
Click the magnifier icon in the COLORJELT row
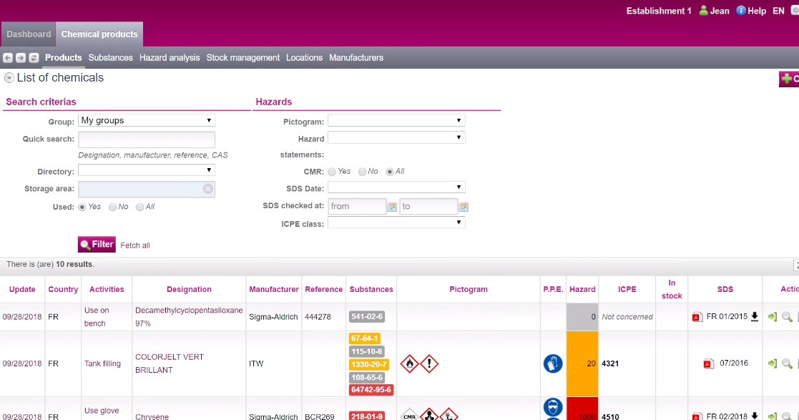(787, 363)
